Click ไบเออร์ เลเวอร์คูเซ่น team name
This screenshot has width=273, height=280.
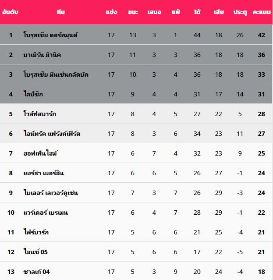(x=50, y=193)
